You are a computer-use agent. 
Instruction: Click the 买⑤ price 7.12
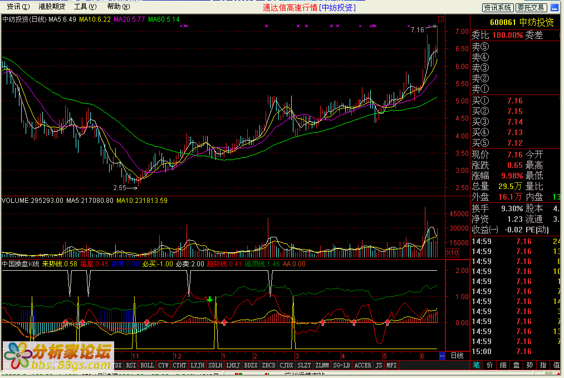(x=514, y=143)
